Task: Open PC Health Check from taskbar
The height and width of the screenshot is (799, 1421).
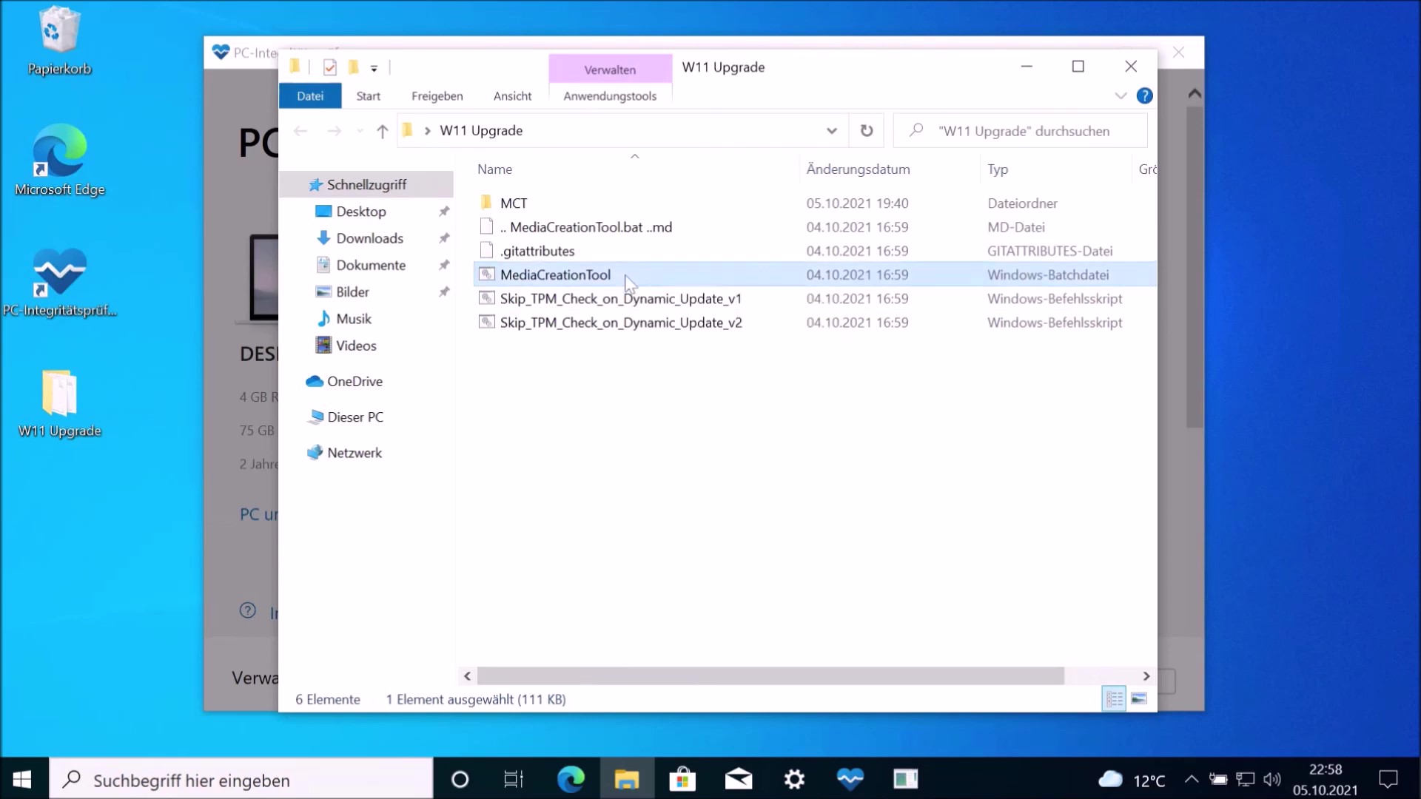Action: pos(850,779)
